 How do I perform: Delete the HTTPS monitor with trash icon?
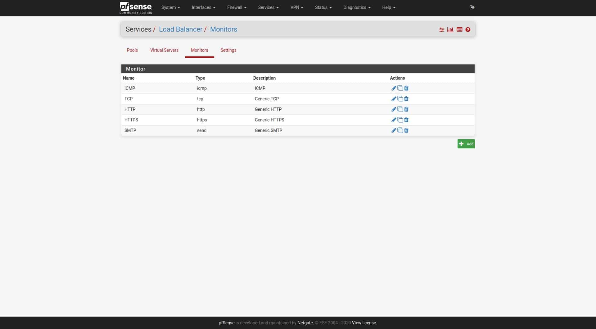[x=406, y=120]
